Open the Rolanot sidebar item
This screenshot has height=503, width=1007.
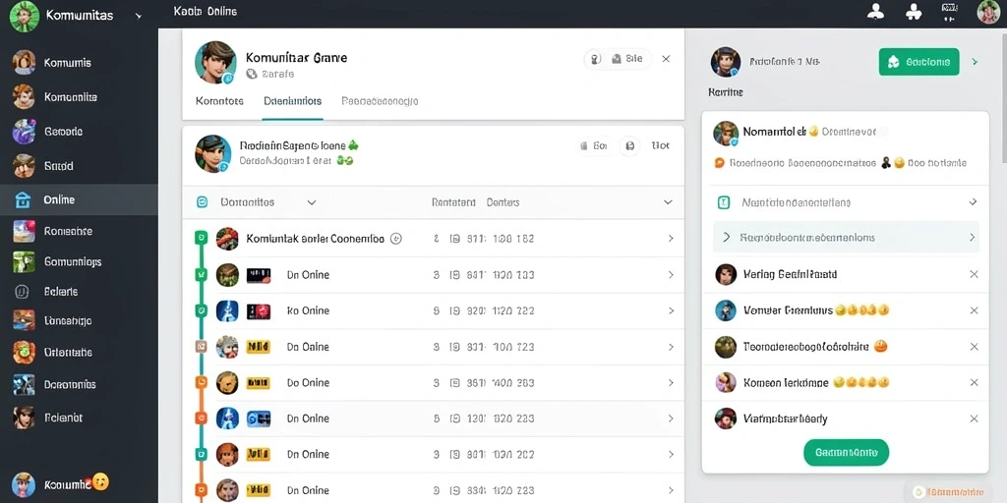tap(63, 417)
